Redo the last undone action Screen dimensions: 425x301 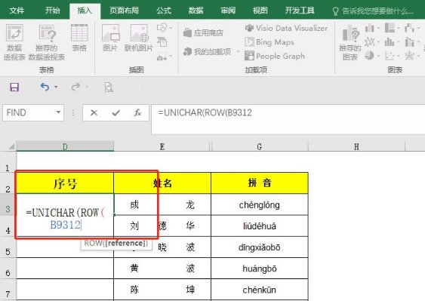tap(75, 87)
